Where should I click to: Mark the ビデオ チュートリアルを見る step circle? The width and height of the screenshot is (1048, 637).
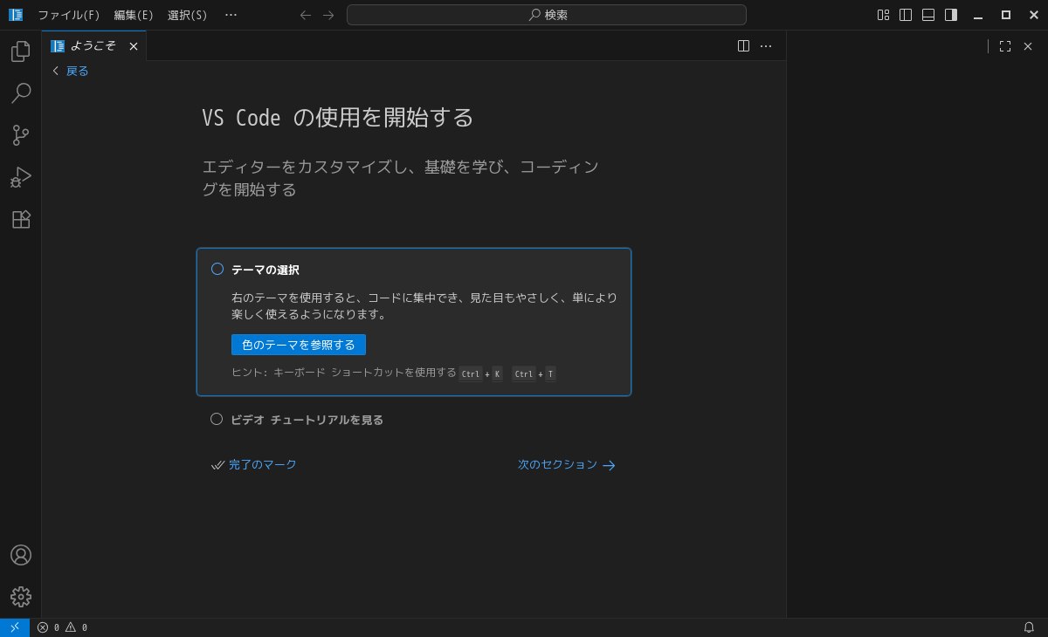click(217, 419)
